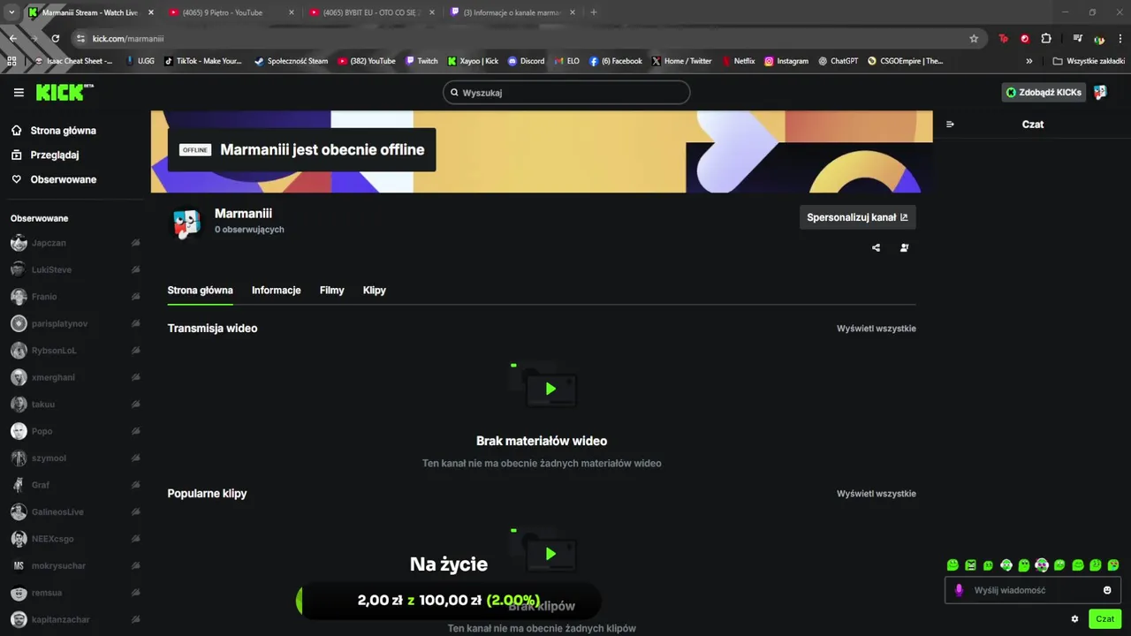Switch to the BYBIT EU YouTube browser tab
The width and height of the screenshot is (1131, 636).
click(x=371, y=12)
